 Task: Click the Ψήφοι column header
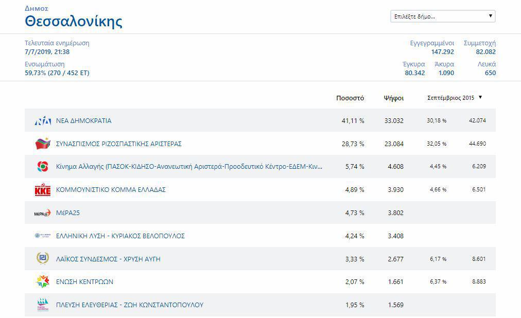393,98
